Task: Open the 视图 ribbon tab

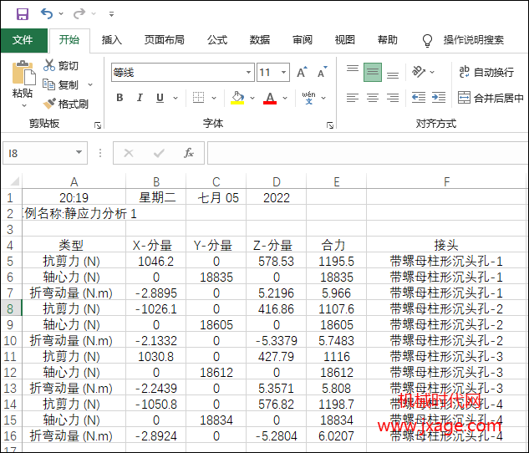Action: [344, 40]
